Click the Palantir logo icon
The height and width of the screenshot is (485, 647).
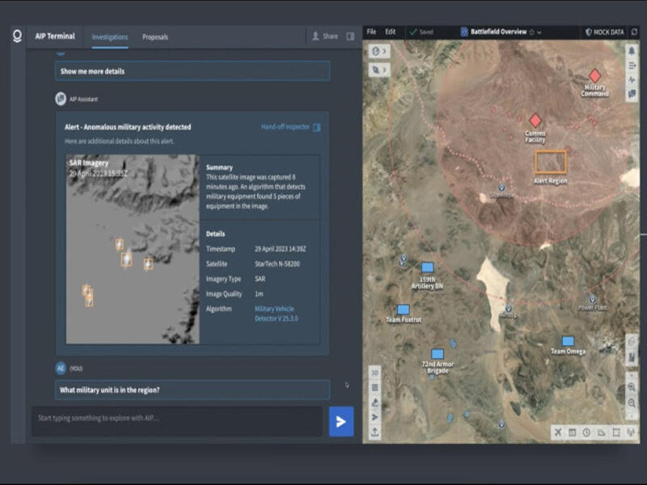pos(17,36)
